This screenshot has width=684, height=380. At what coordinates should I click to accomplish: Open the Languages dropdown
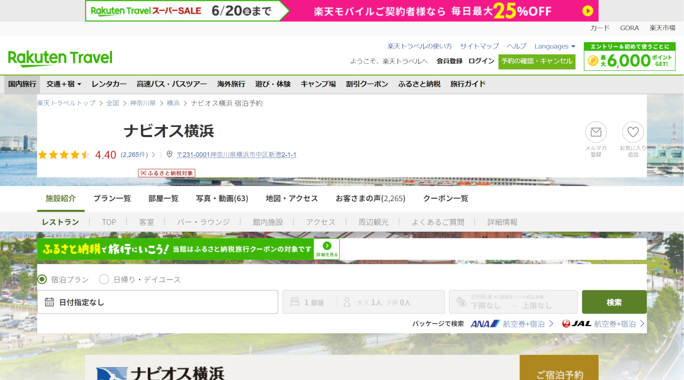pyautogui.click(x=554, y=46)
